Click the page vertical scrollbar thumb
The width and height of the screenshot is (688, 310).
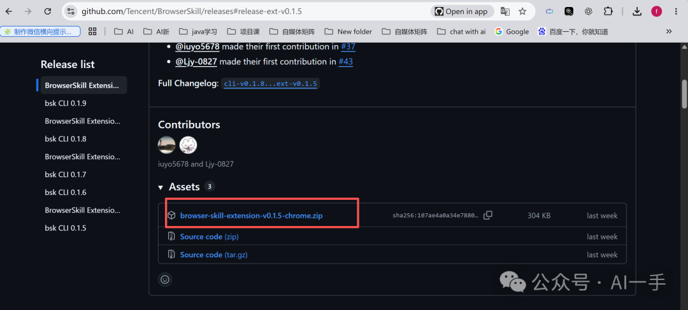684,94
